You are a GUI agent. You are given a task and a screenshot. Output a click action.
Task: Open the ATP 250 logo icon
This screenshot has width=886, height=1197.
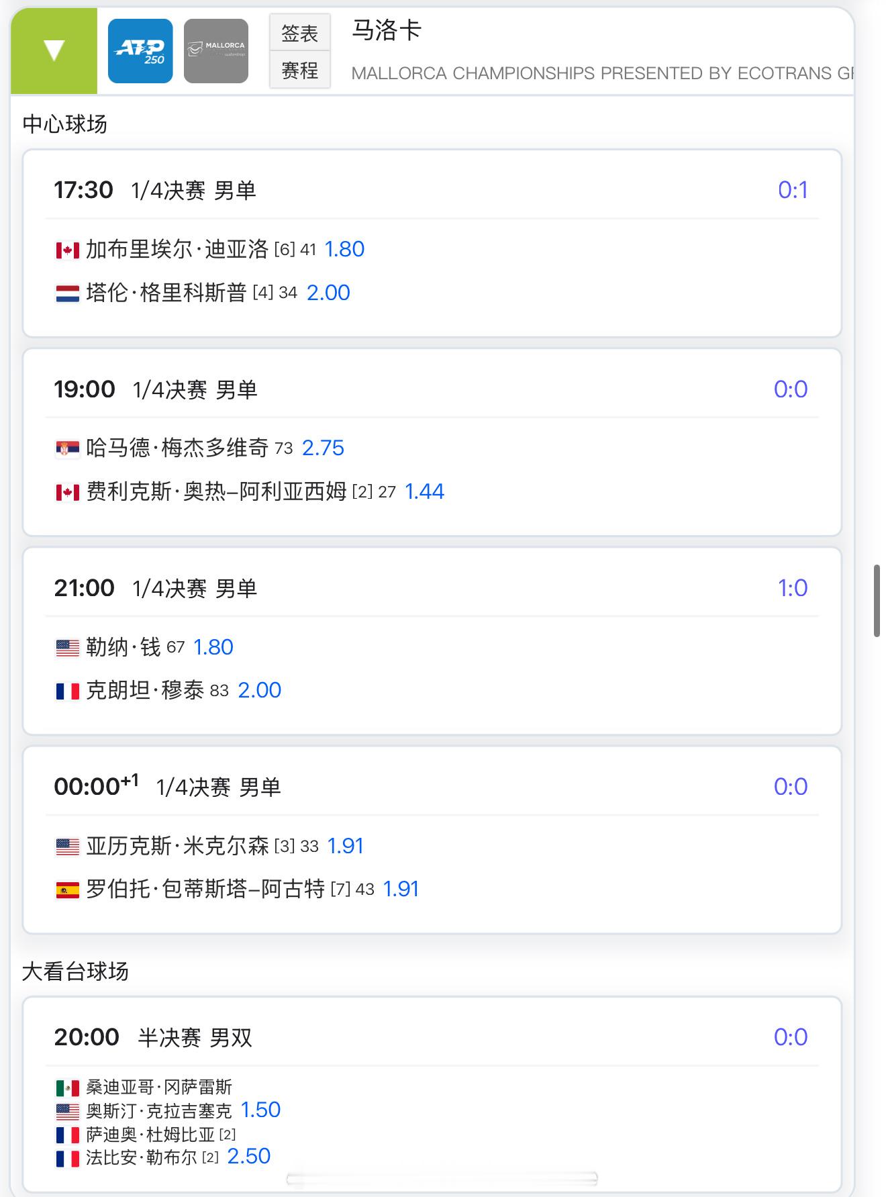coord(140,51)
